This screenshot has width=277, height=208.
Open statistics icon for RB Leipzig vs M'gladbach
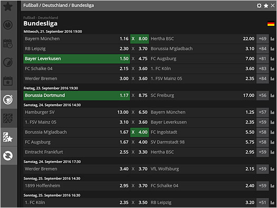coord(272,49)
